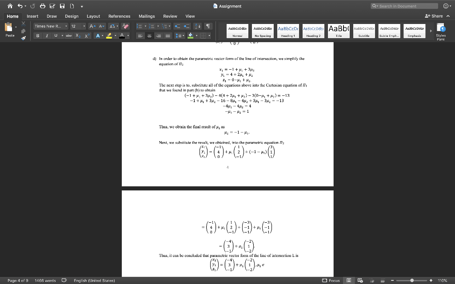The height and width of the screenshot is (284, 455).
Task: Decrease paragraph indent
Action: pyautogui.click(x=177, y=26)
